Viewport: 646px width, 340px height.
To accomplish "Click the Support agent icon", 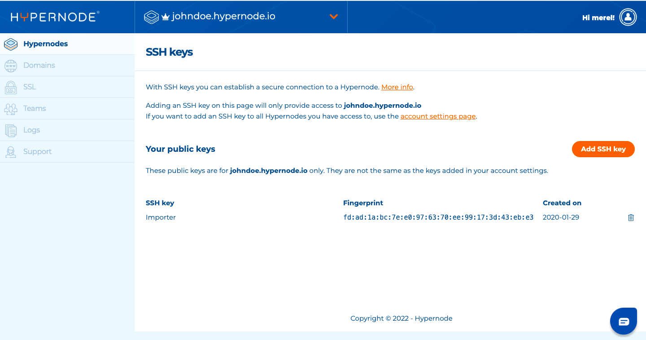I will (x=11, y=152).
